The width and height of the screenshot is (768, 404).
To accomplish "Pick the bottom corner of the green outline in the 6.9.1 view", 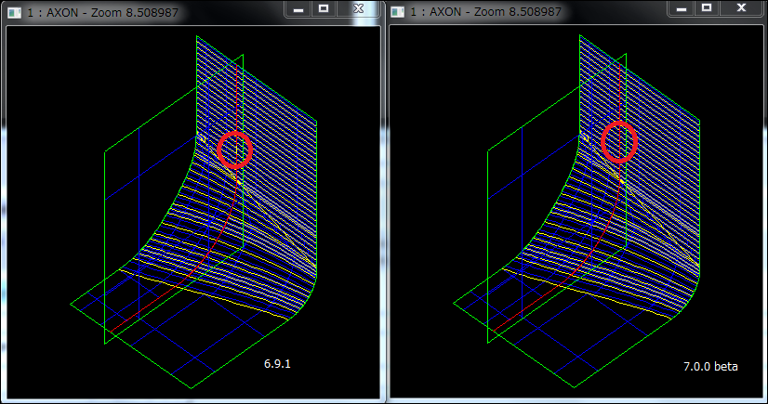I will pyautogui.click(x=189, y=387).
